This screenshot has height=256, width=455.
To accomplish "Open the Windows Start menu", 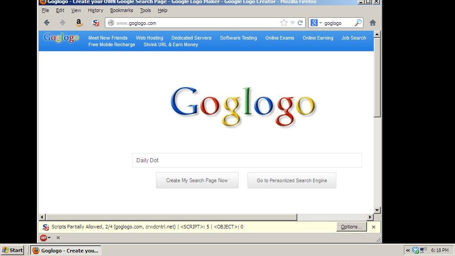I will coord(12,250).
